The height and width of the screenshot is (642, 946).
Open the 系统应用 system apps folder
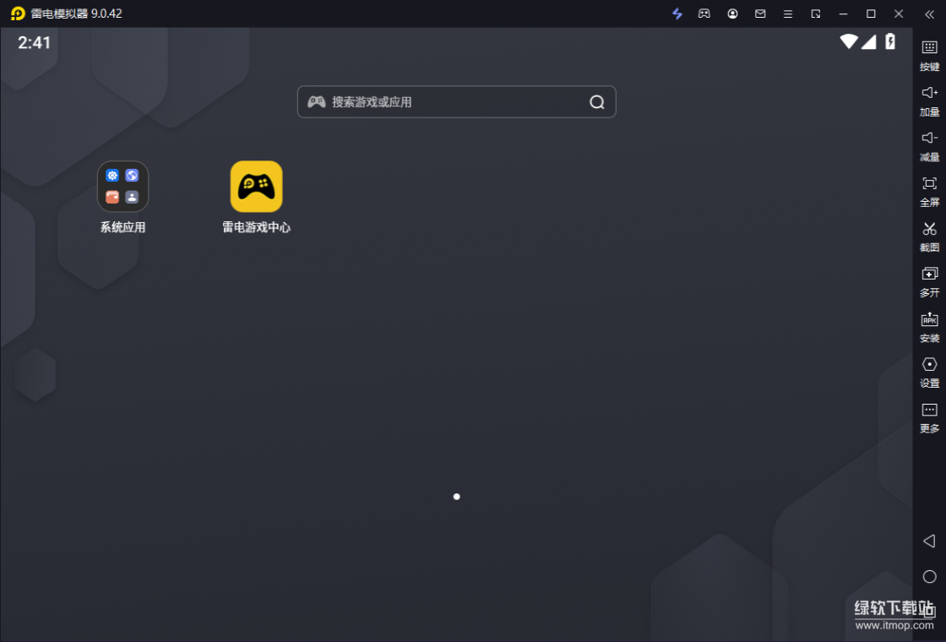pos(123,187)
